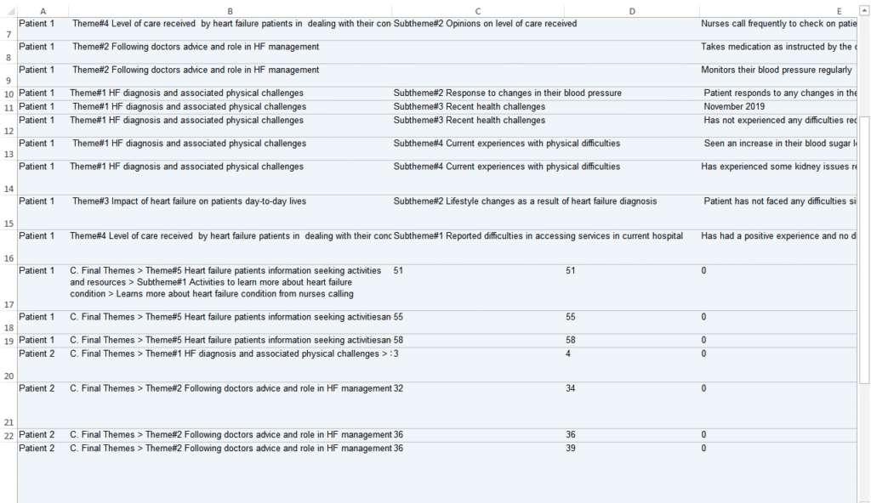Select row 16 by its row number

(9, 247)
